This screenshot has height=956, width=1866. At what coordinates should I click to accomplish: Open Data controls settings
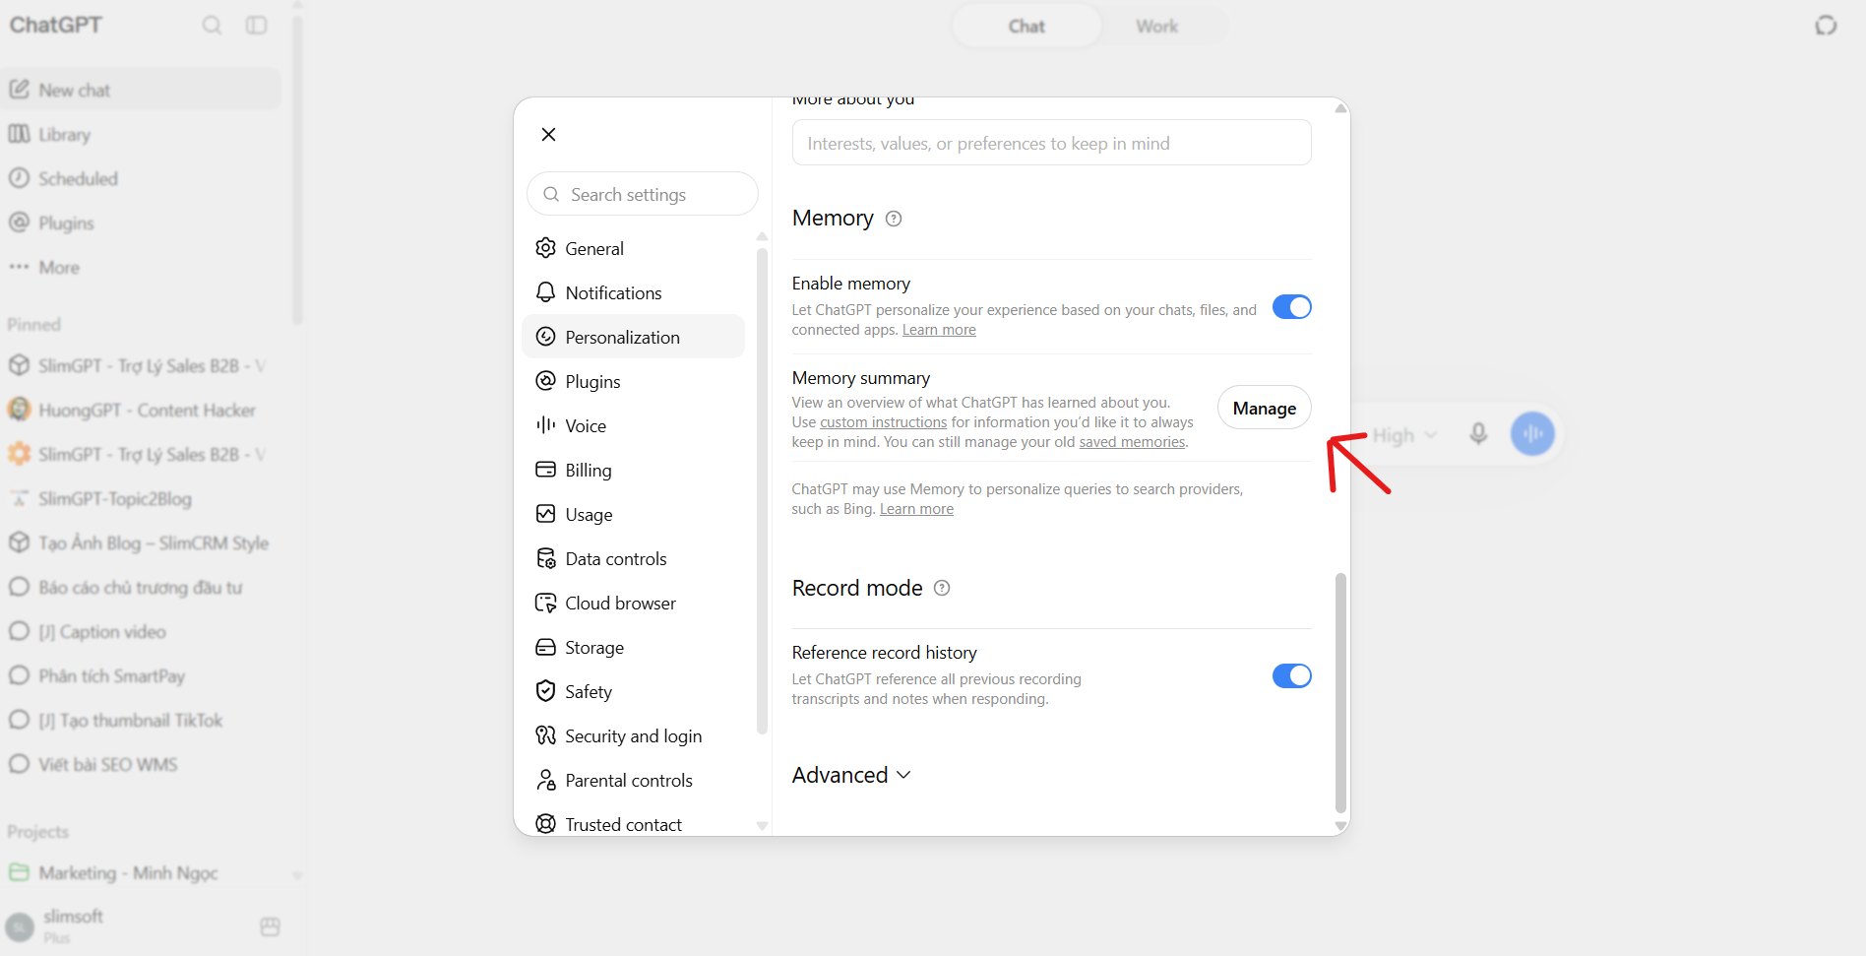(633, 558)
